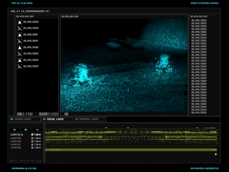Click the speaker icon in the layer panel footer
Screen dimensions: 229x172
coord(11,161)
